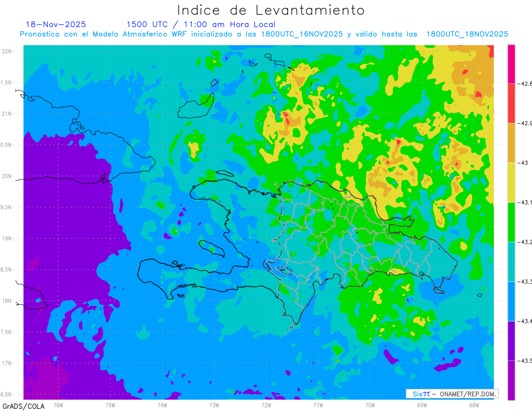Click the 17N latitude label
The height and width of the screenshot is (411, 532).
pos(8,363)
